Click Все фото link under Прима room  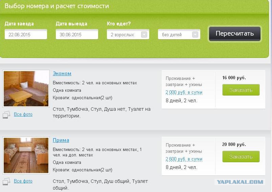(23, 181)
